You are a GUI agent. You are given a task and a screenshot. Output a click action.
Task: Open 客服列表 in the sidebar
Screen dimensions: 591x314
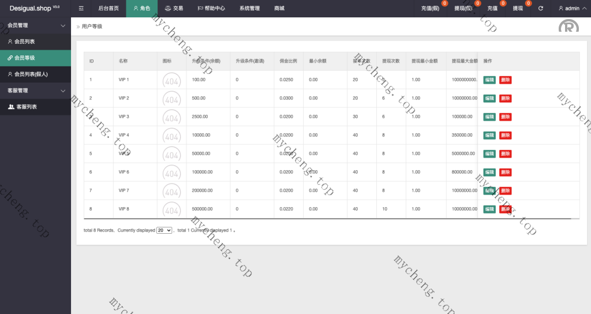pyautogui.click(x=26, y=107)
